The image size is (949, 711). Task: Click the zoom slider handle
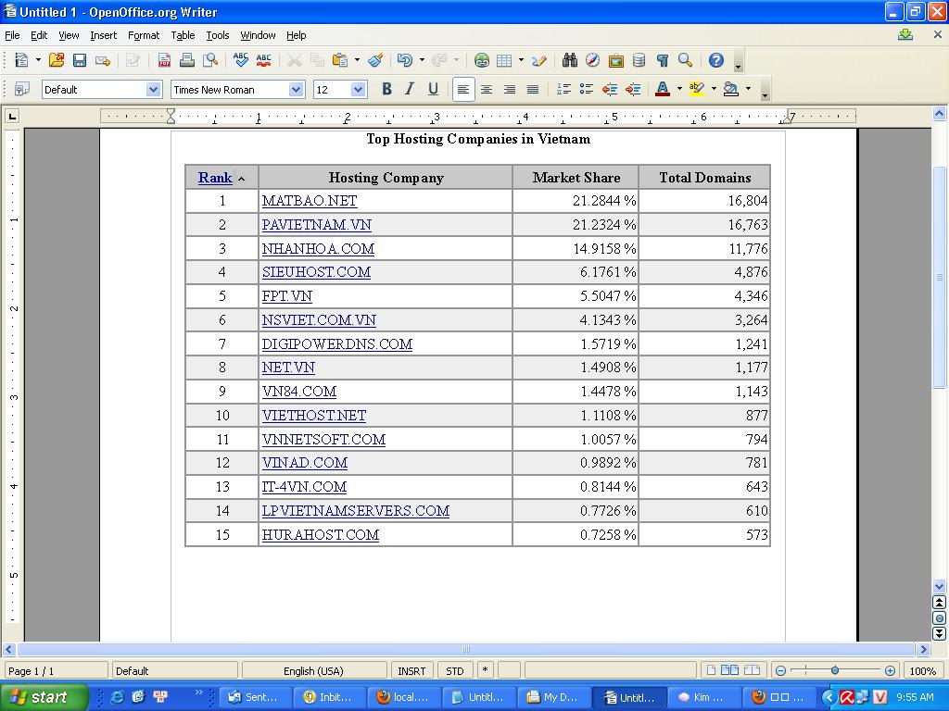point(835,670)
